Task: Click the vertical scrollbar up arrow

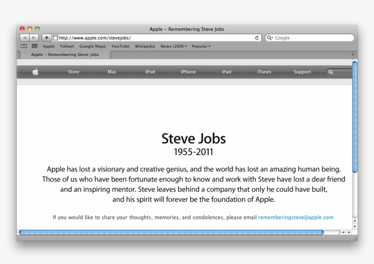Action: click(355, 221)
